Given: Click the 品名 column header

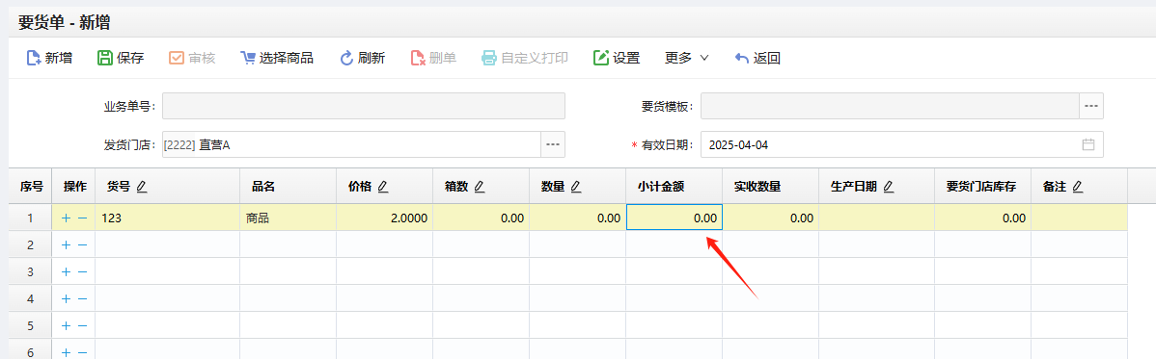Looking at the screenshot, I should pos(289,187).
